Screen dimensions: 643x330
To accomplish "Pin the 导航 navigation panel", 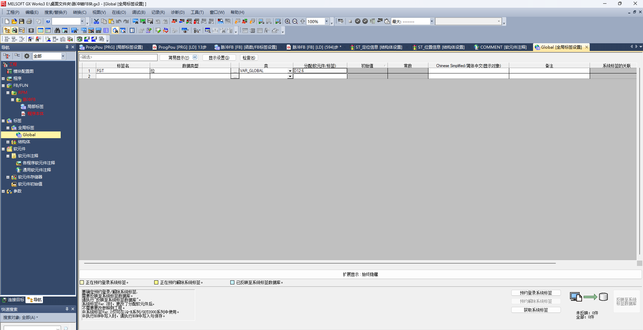I will tap(67, 47).
